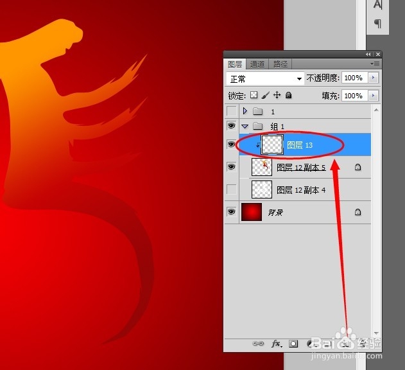Switch to the 图层 tab
Viewport: 405px width, 370px height.
point(235,64)
